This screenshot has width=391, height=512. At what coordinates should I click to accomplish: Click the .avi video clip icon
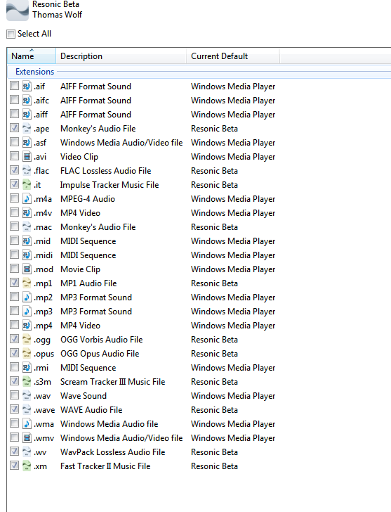(x=27, y=156)
